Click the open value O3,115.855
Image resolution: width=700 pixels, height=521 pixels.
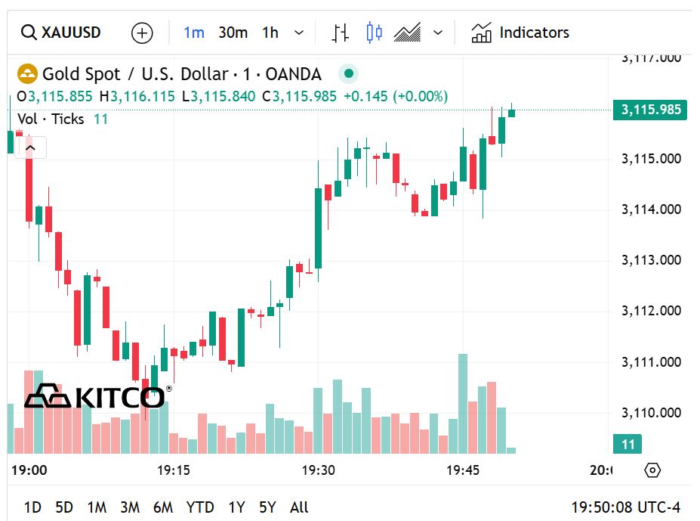(54, 96)
